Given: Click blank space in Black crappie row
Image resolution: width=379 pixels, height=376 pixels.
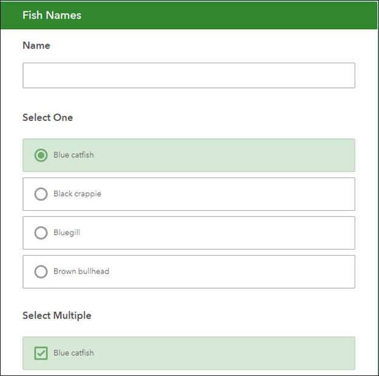Looking at the screenshot, I should (243, 194).
